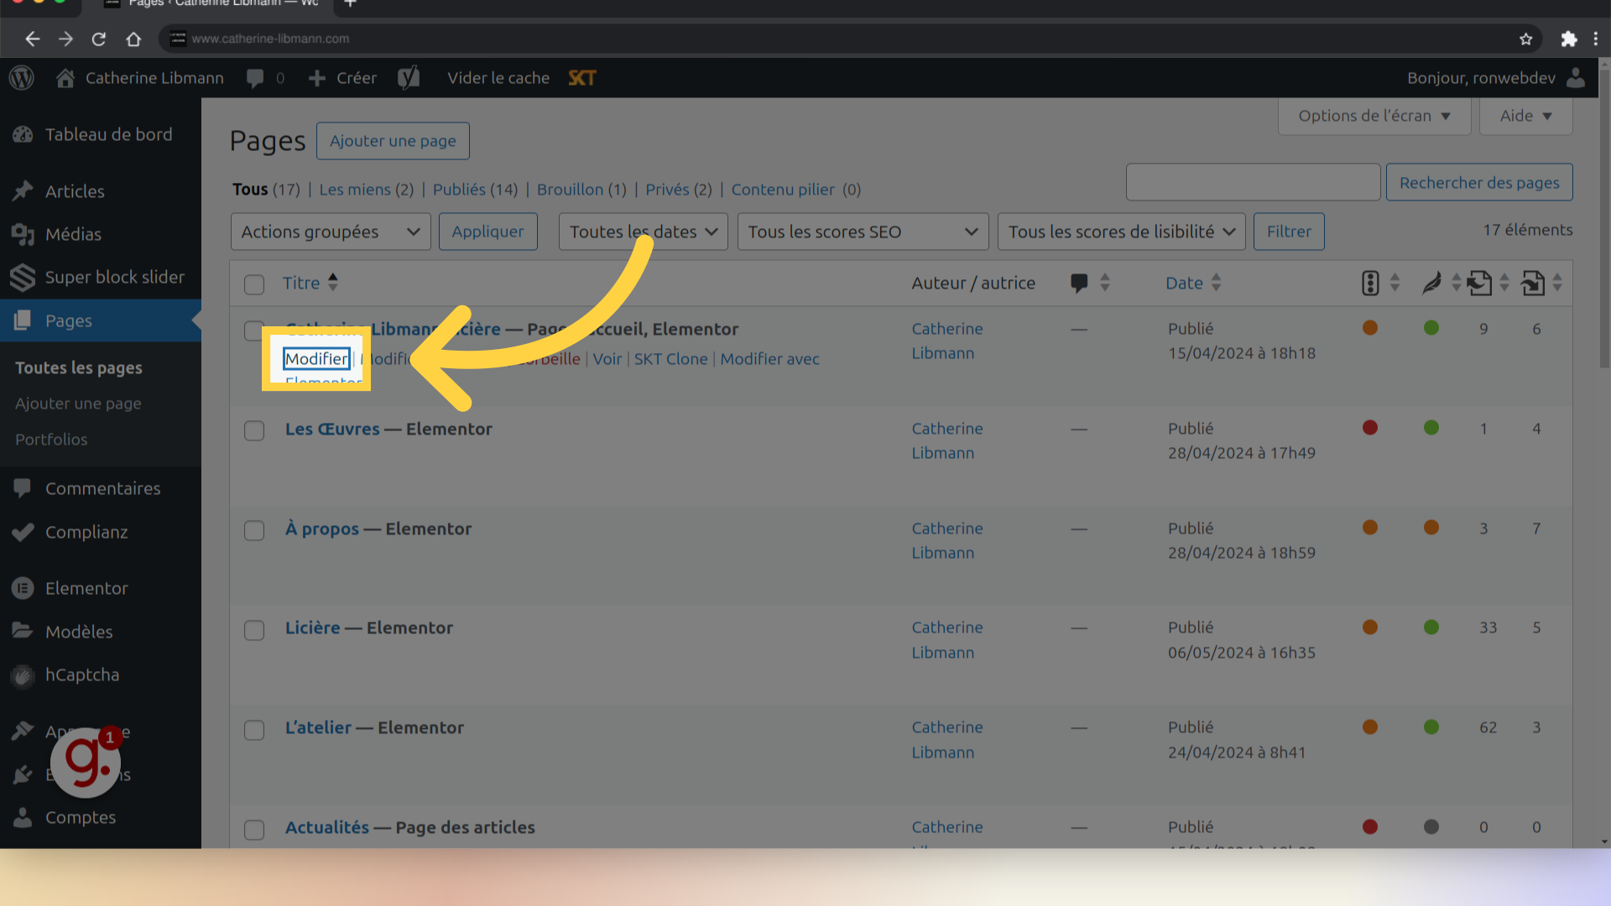Click the sort arrows next to Date
The width and height of the screenshot is (1611, 906).
(x=1216, y=283)
